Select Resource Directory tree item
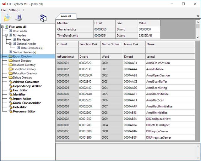 coord(24,65)
